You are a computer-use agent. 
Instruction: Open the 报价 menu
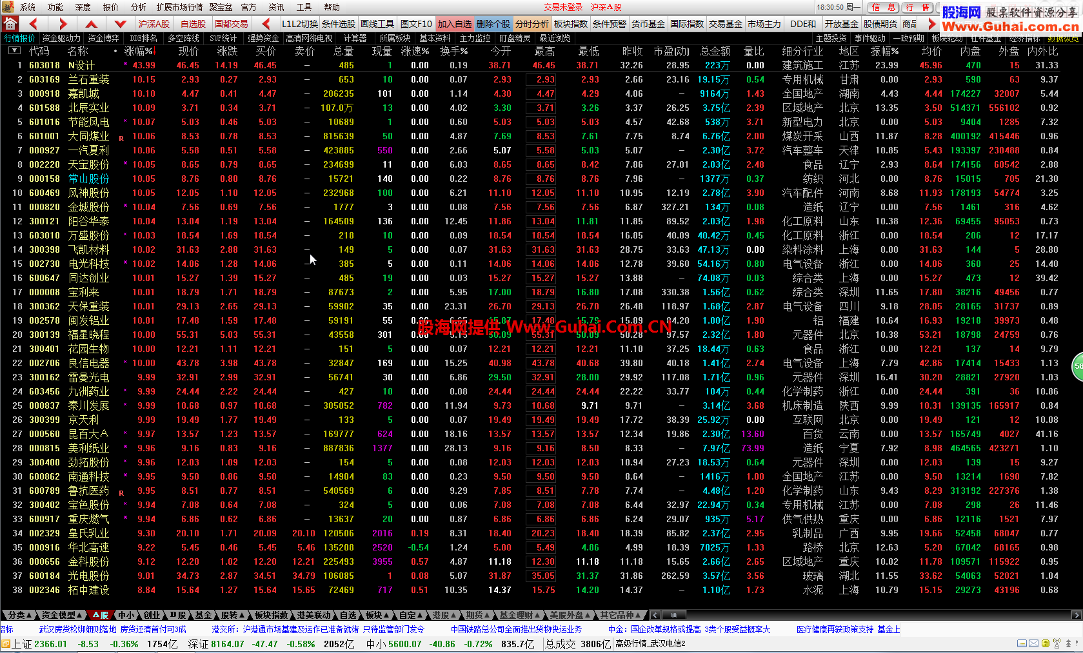pyautogui.click(x=111, y=7)
